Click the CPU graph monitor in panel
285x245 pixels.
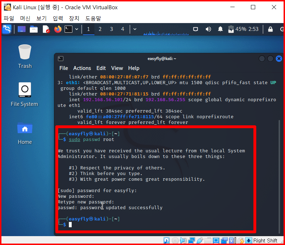(x=166, y=33)
